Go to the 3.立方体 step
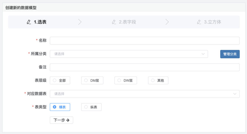 coord(213,22)
